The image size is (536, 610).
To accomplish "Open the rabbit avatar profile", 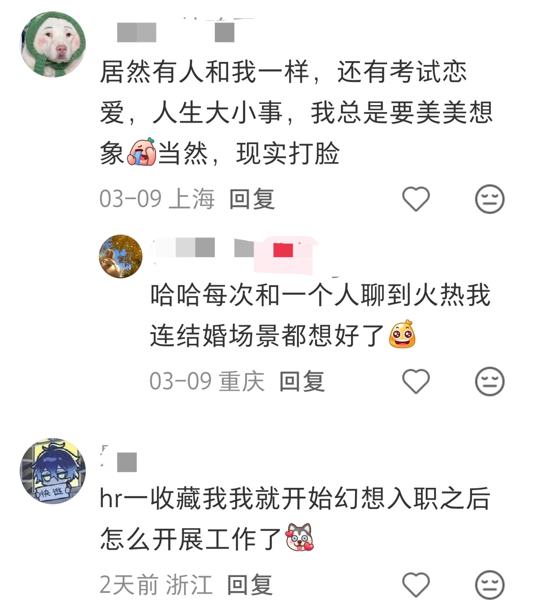I will pos(121,256).
